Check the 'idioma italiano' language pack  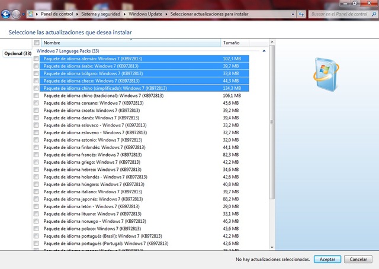point(36,192)
